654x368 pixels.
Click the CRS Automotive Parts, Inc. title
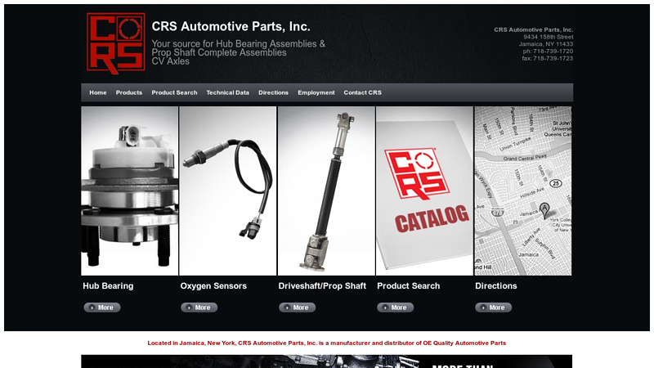pos(231,27)
